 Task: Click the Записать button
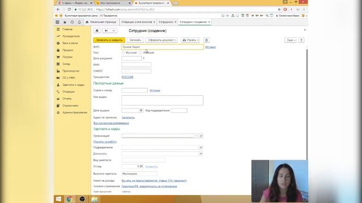click(x=135, y=40)
